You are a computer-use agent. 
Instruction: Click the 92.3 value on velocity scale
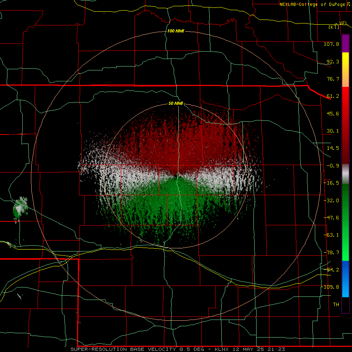click(333, 61)
